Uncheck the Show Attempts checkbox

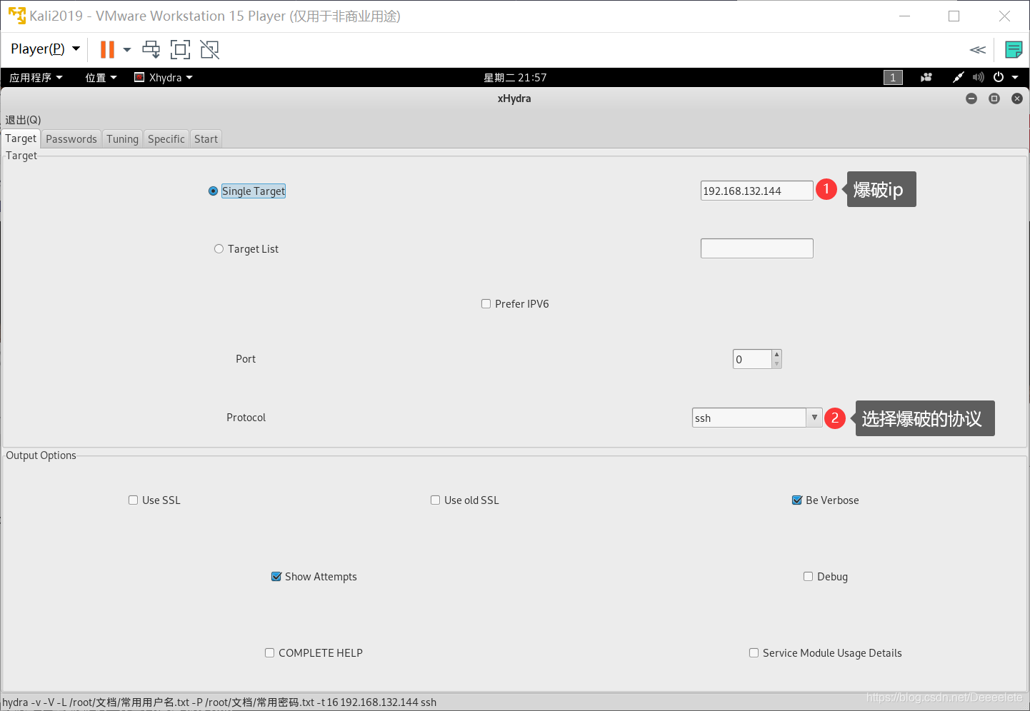pyautogui.click(x=276, y=577)
